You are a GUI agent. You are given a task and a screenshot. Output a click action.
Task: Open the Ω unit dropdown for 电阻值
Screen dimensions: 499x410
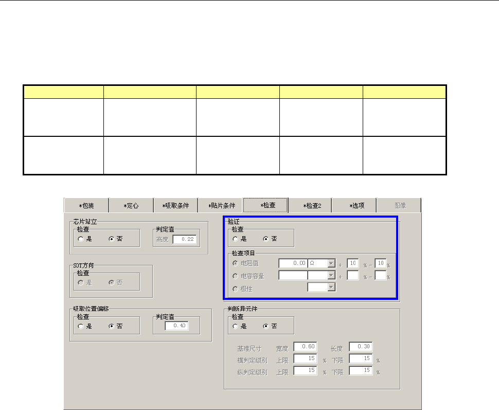(x=331, y=263)
